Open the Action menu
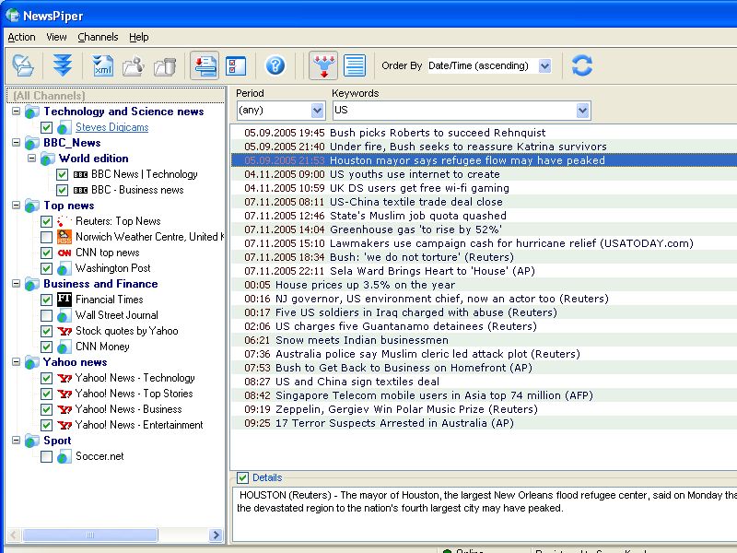737x553 pixels. (x=21, y=37)
